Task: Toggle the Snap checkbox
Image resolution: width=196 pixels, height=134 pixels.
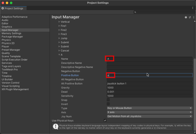Action: coord(108,100)
